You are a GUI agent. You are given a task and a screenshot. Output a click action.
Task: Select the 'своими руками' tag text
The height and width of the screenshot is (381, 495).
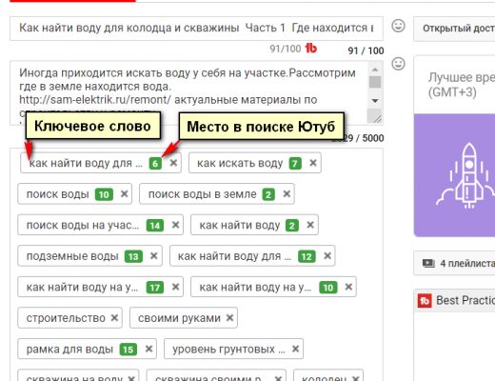[179, 318]
